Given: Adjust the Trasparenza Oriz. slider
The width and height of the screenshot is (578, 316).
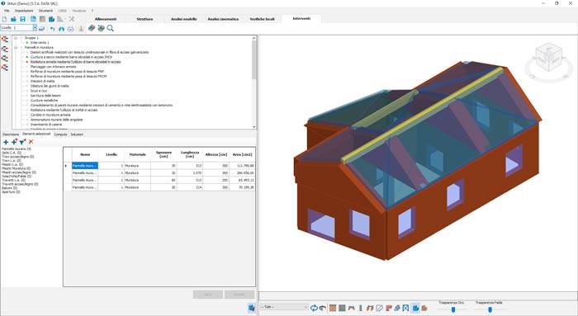Looking at the screenshot, I should point(453,309).
